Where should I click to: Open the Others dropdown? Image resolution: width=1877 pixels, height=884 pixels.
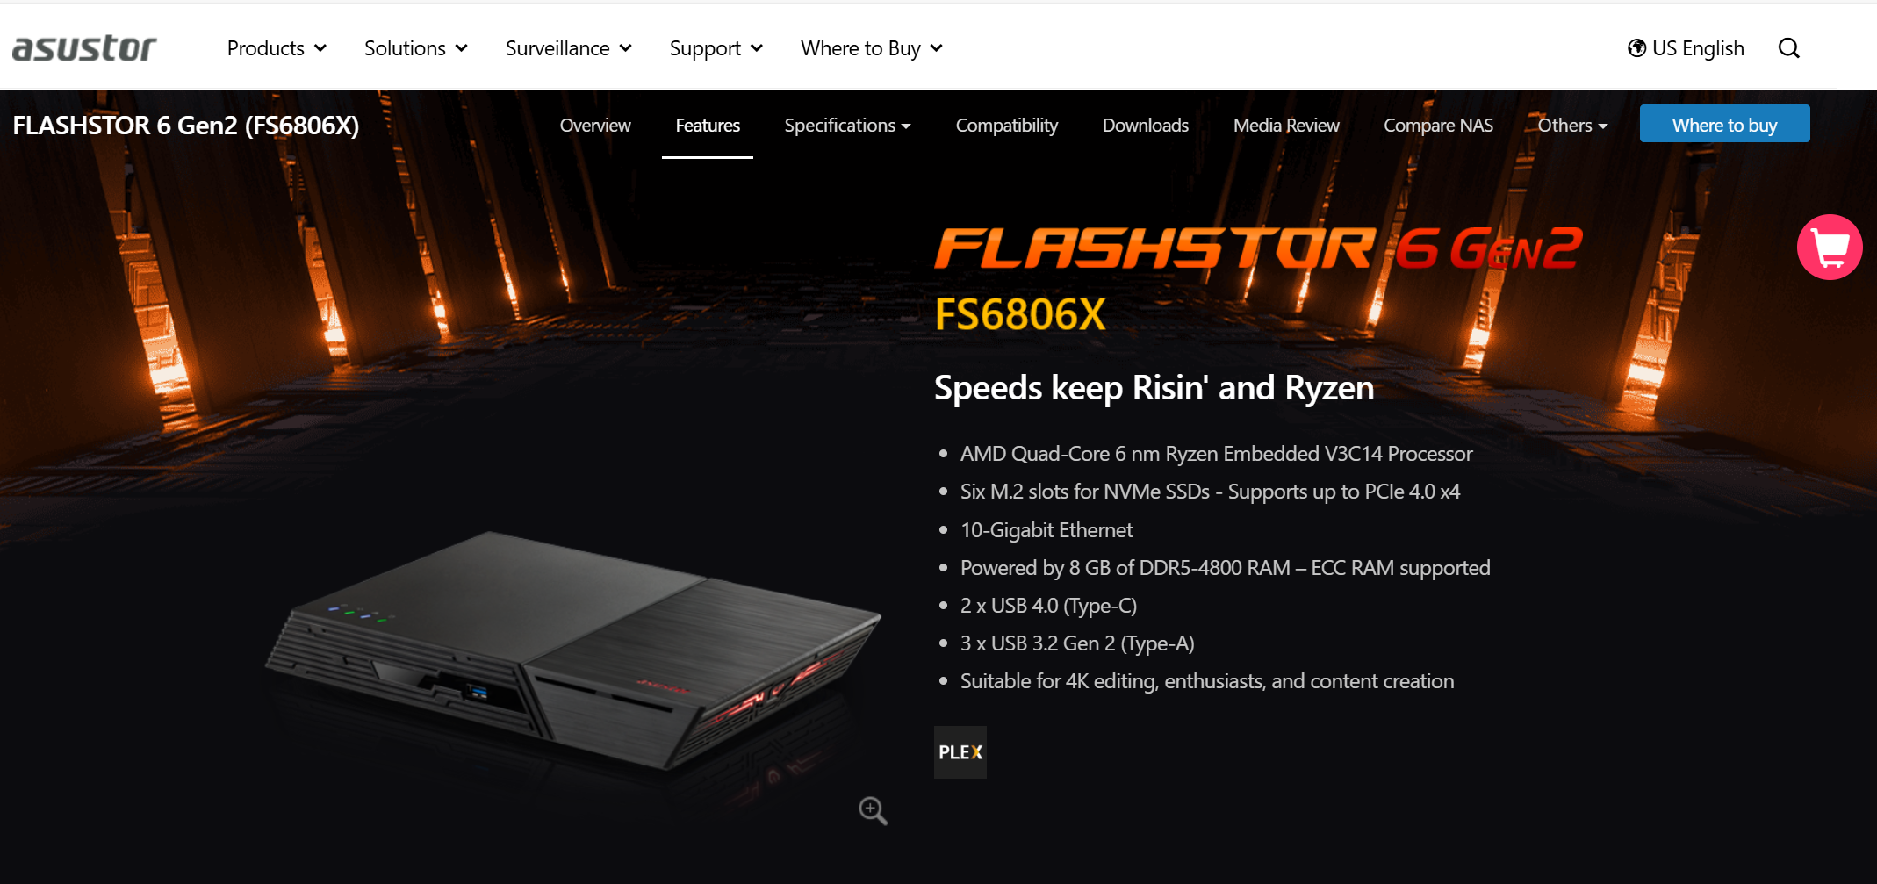[1572, 126]
